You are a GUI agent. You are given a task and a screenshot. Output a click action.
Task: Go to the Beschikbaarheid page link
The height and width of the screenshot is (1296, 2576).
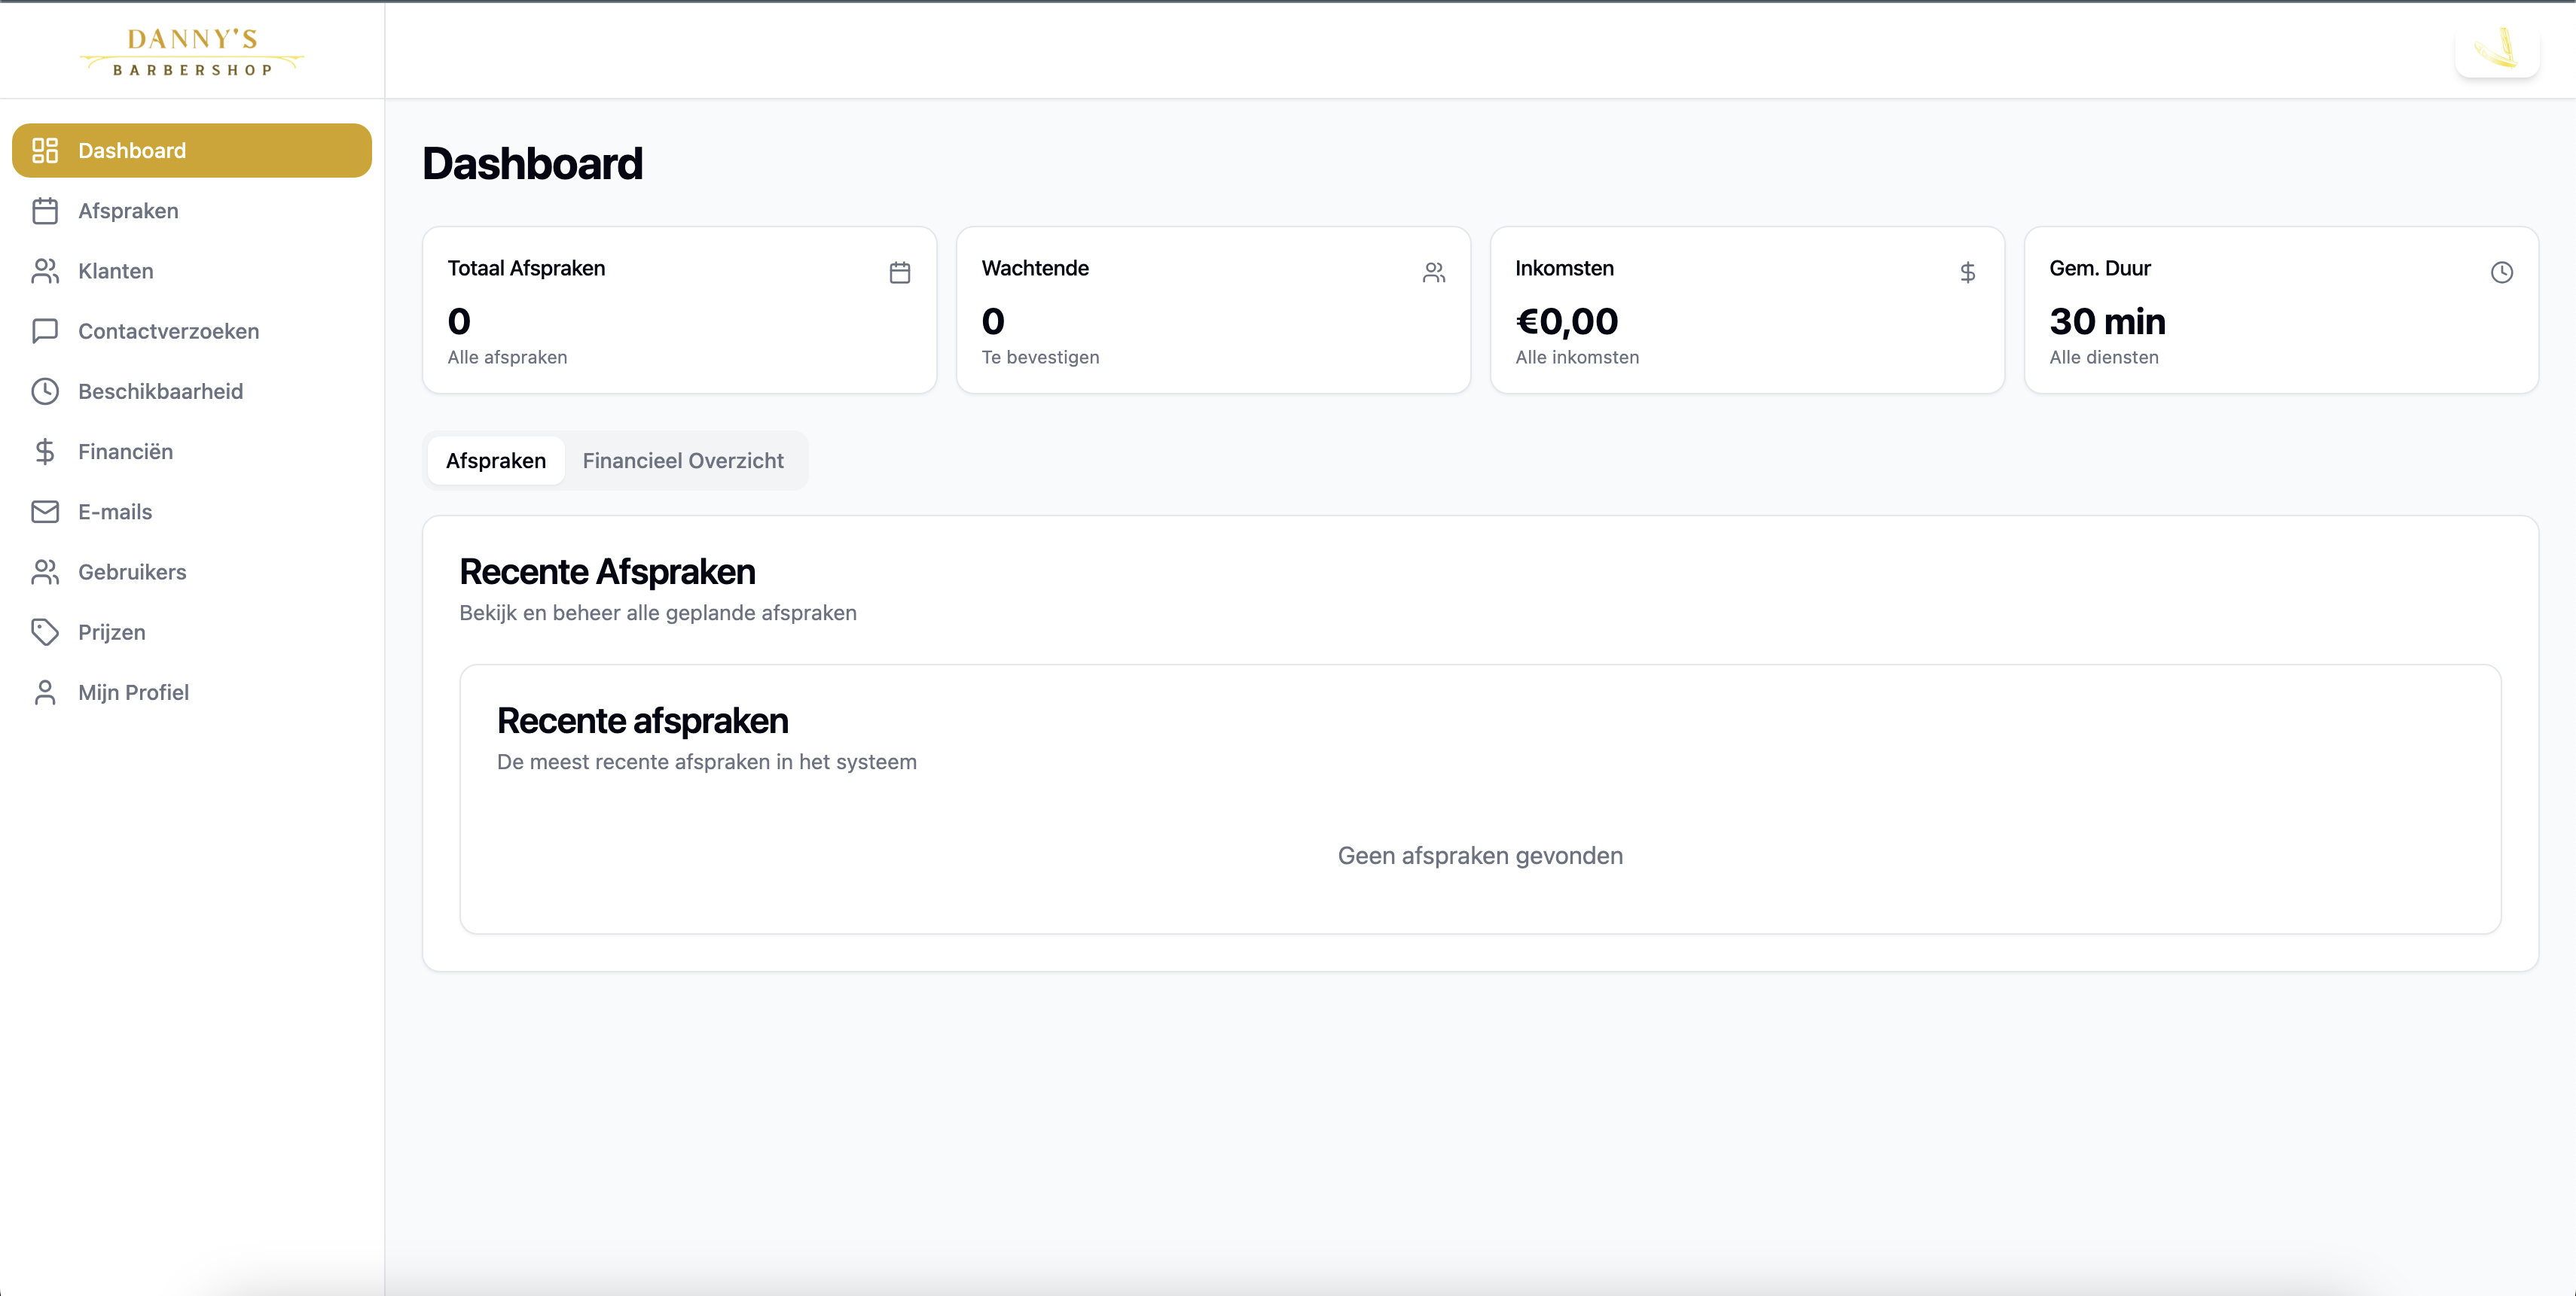(160, 391)
